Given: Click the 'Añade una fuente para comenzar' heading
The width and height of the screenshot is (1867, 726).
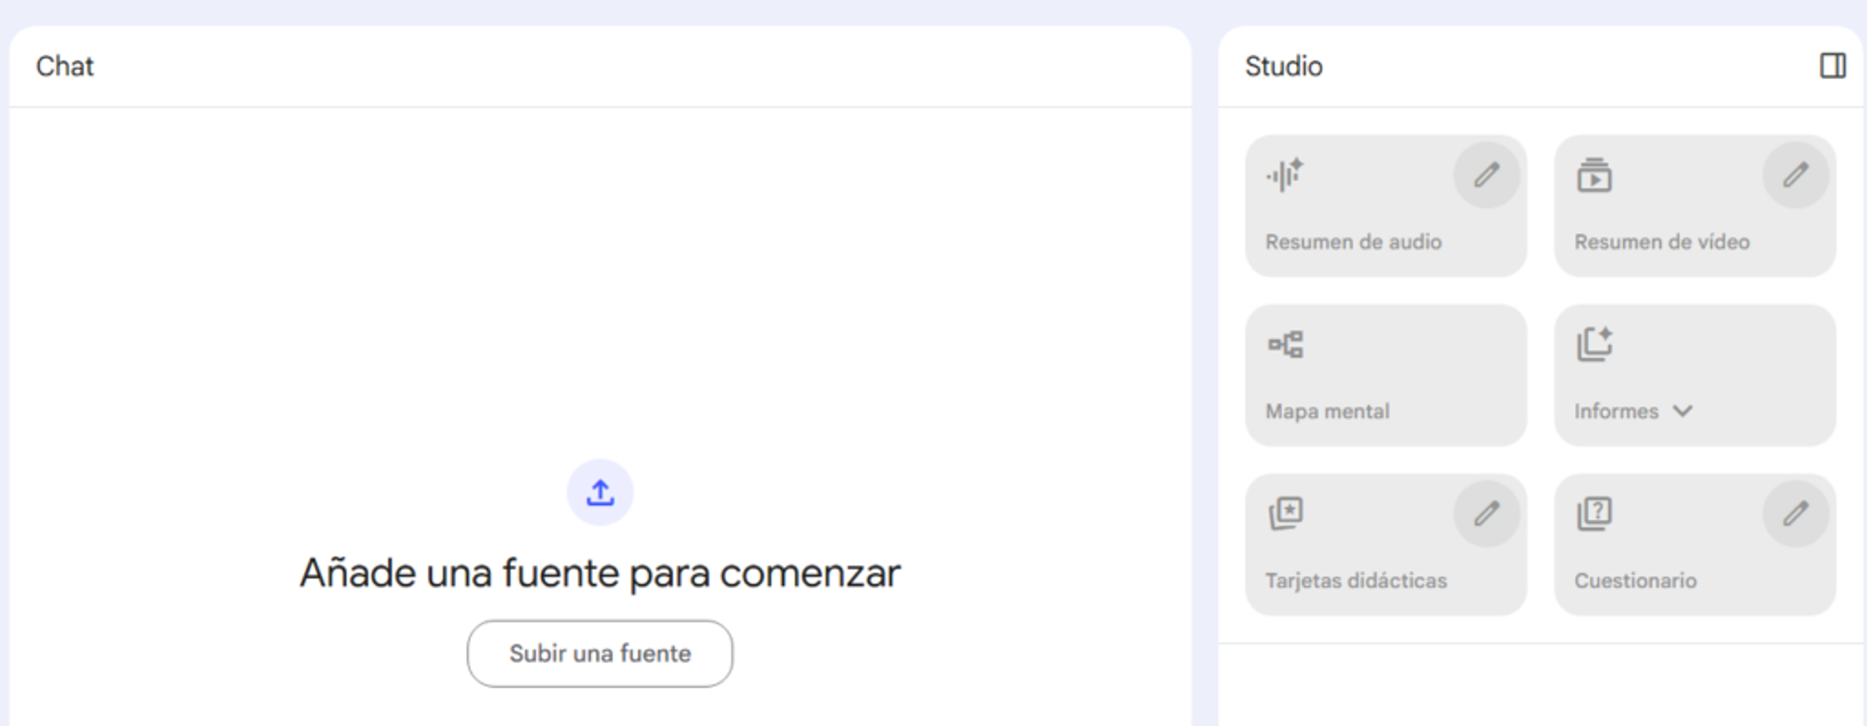Looking at the screenshot, I should tap(600, 574).
